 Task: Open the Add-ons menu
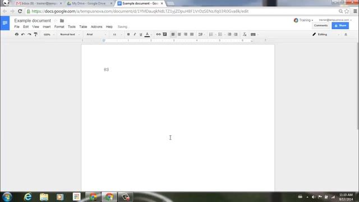click(x=96, y=27)
